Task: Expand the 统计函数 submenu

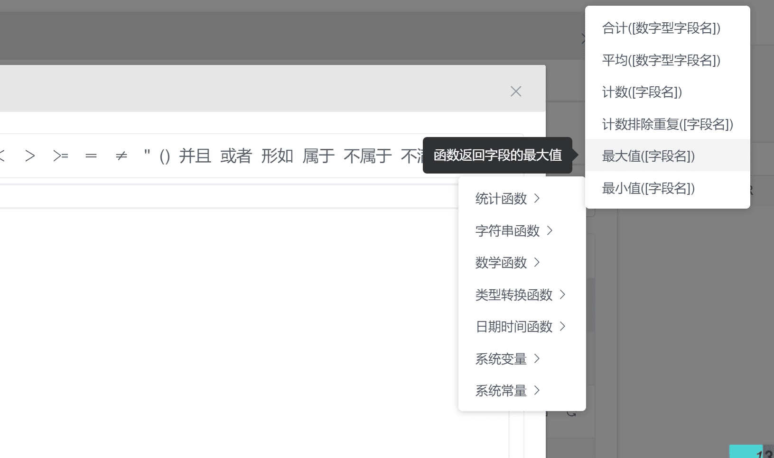Action: coord(522,199)
